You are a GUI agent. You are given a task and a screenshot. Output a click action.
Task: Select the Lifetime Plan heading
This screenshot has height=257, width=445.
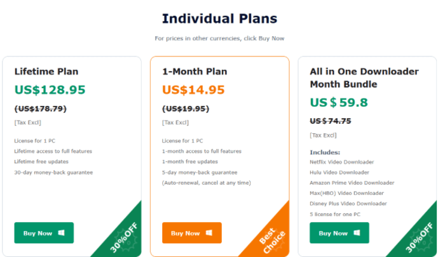[46, 72]
